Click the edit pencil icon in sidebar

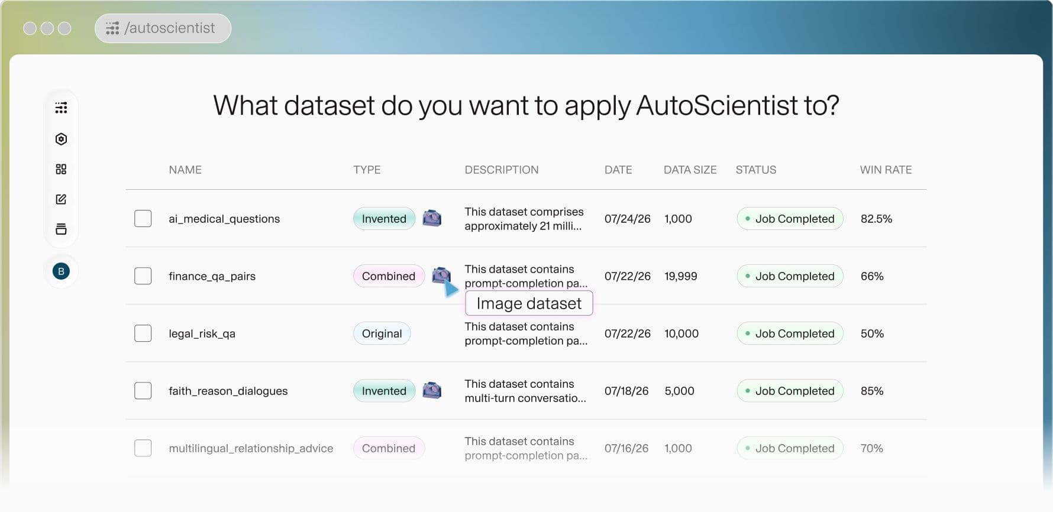61,199
